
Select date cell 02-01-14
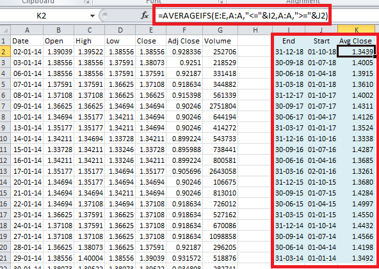[x=27, y=52]
